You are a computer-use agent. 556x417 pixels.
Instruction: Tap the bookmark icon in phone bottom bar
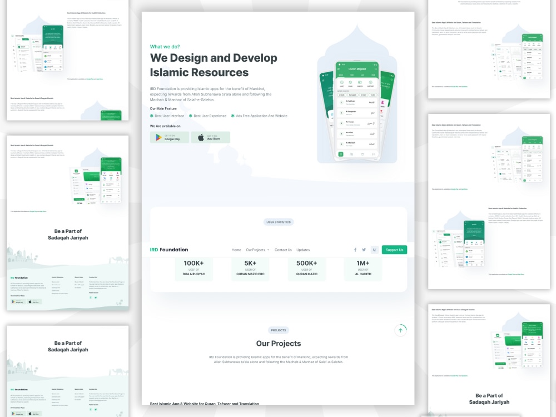(373, 154)
